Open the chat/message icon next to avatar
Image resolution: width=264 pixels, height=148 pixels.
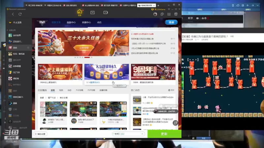tap(162, 14)
